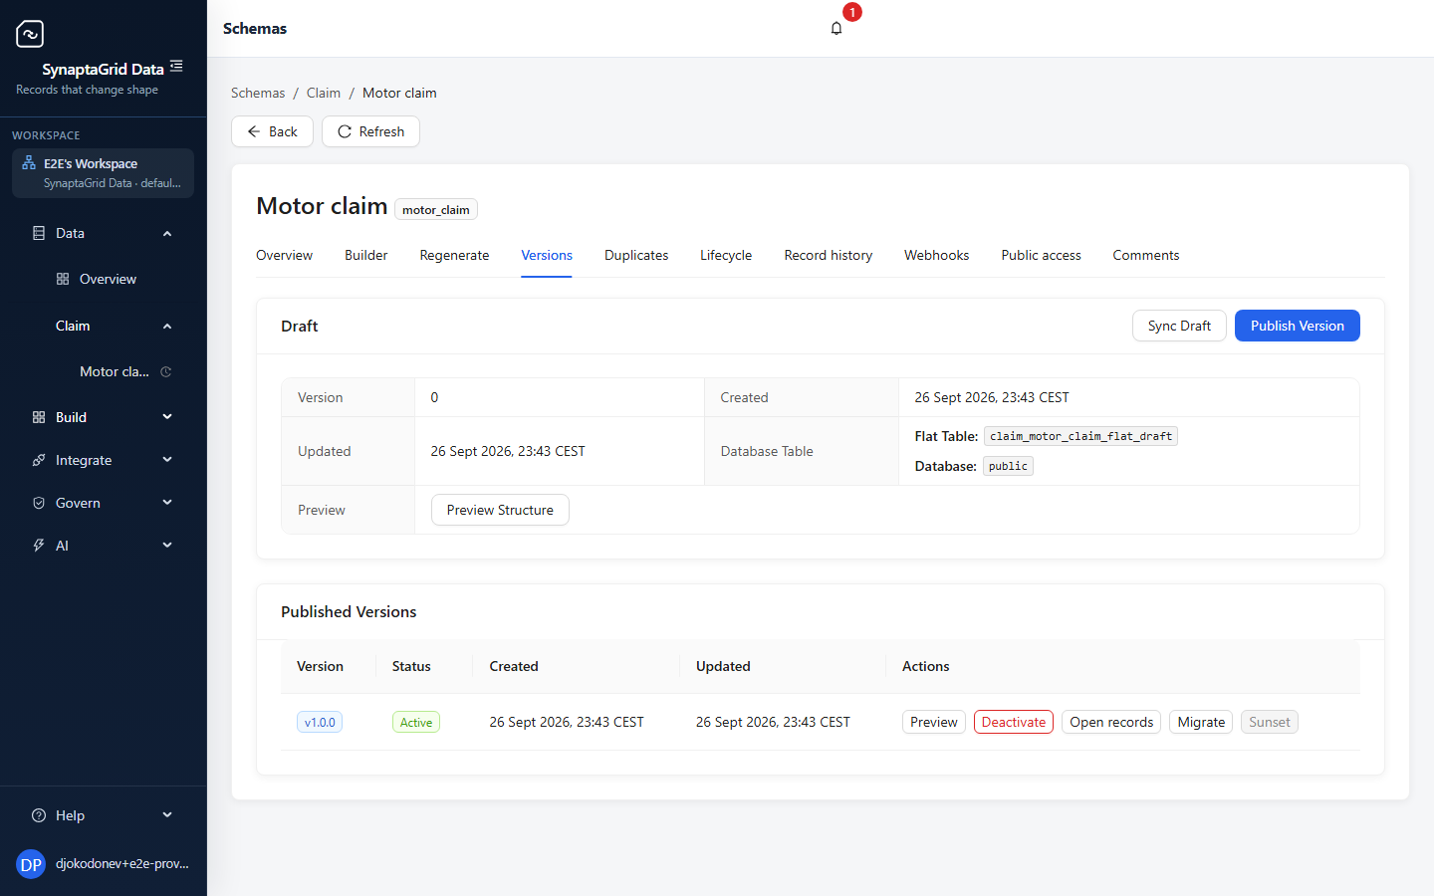Image resolution: width=1434 pixels, height=896 pixels.
Task: Click the Govern shield icon
Action: pos(39,503)
